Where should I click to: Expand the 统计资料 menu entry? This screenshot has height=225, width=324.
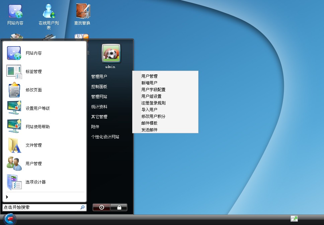(x=99, y=107)
